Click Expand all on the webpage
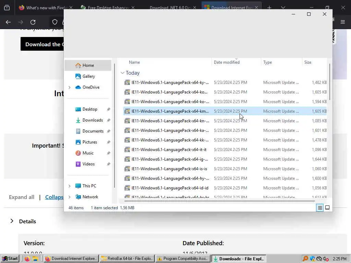This screenshot has width=351, height=263. pyautogui.click(x=22, y=197)
